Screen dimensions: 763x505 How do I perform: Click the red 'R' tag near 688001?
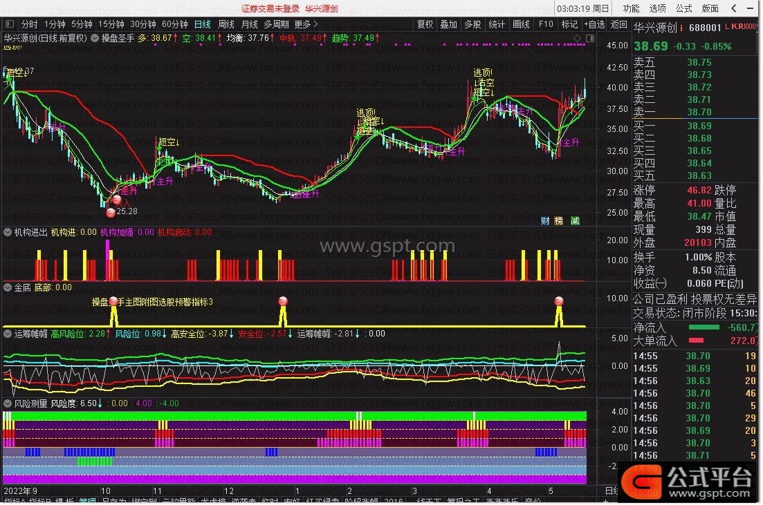[741, 26]
